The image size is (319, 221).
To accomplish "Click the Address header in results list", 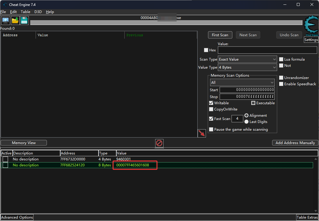I will (x=18, y=35).
